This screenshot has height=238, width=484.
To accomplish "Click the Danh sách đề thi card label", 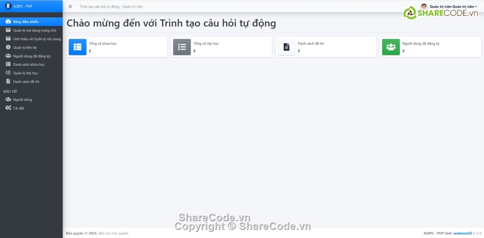I will 311,43.
